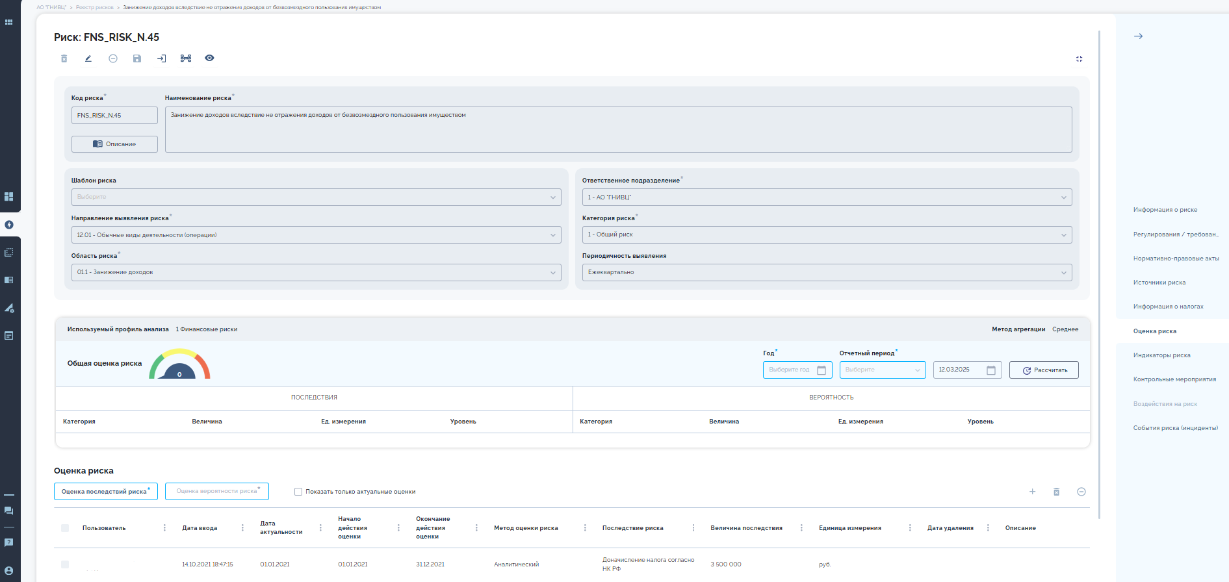This screenshot has height=582, width=1229.
Task: Open the window-panel sidebar icon
Action: pyautogui.click(x=8, y=336)
